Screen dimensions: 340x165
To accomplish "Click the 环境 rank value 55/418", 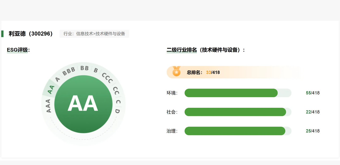I will (312, 93).
